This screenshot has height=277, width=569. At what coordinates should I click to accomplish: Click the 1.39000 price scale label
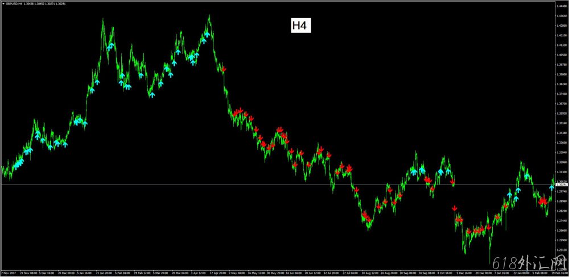562,74
